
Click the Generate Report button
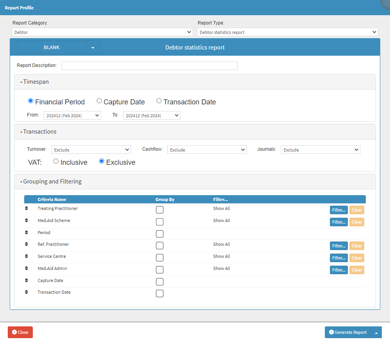[348, 332]
